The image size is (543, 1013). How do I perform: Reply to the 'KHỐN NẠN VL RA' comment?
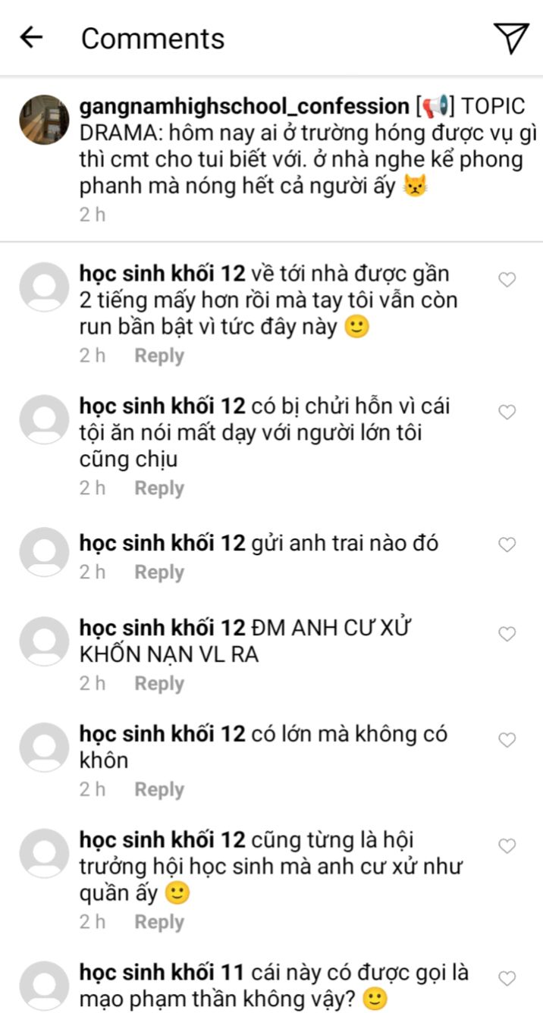click(x=159, y=683)
